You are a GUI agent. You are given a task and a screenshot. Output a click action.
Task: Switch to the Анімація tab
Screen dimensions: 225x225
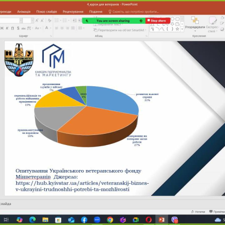24,12
